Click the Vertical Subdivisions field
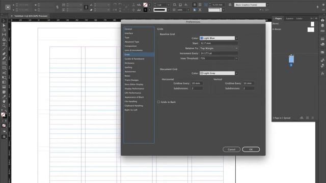 click(x=249, y=88)
